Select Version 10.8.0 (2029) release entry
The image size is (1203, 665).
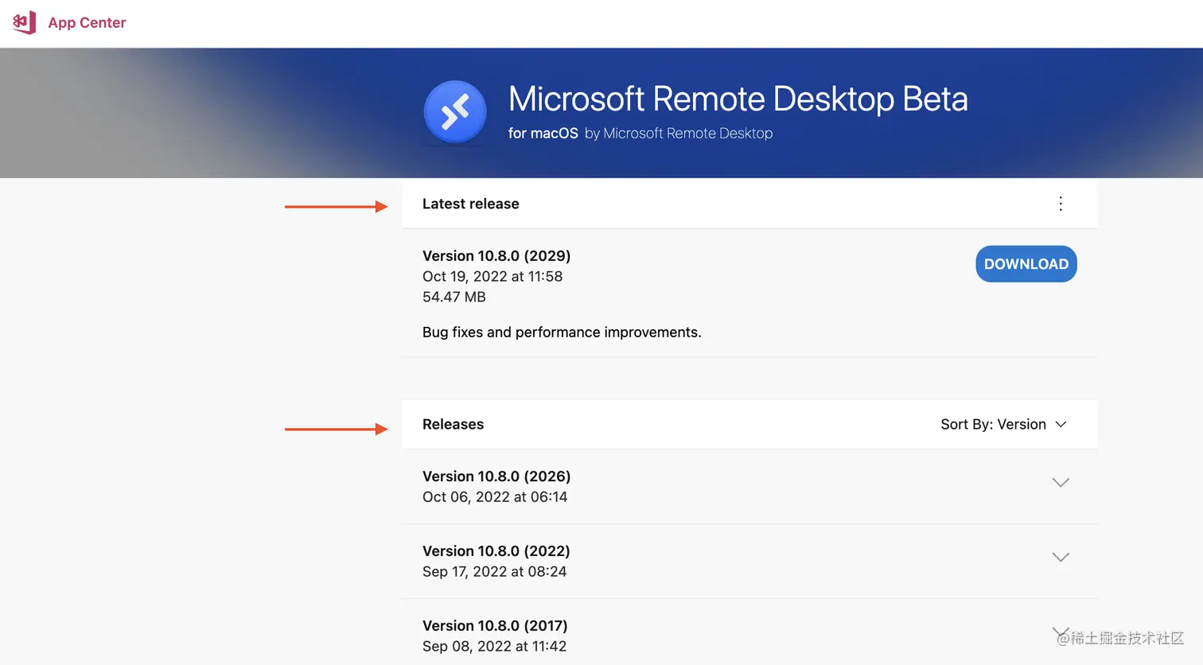[496, 255]
